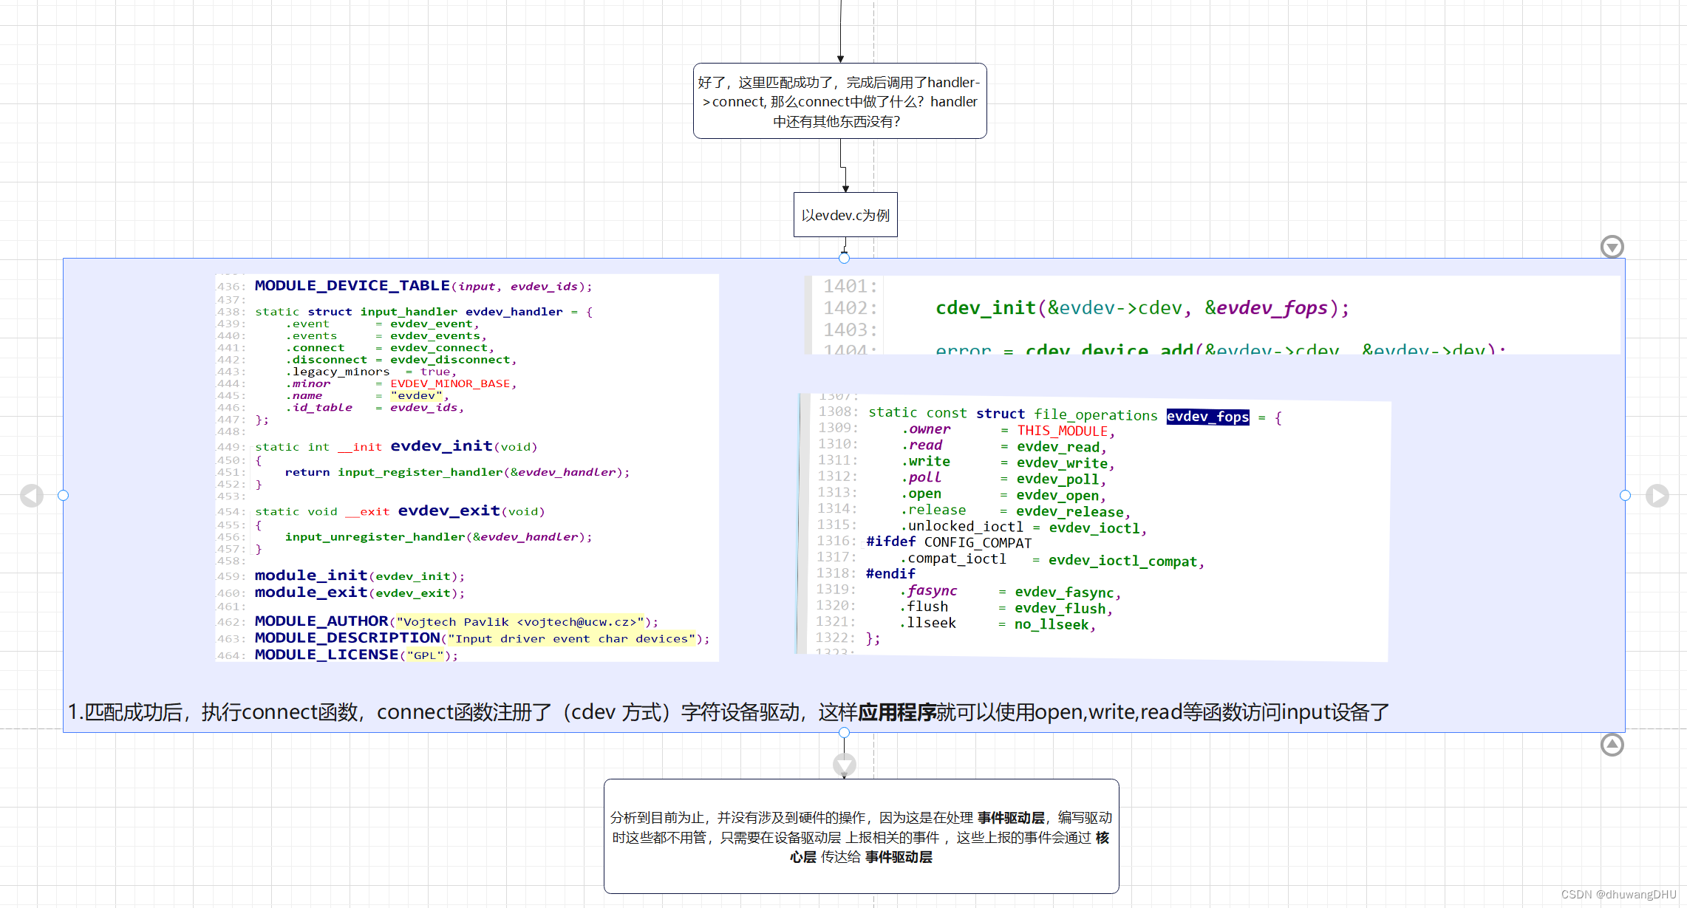Select the bottom box about 事件驱动层 analysis
Viewport: 1687px width, 908px height.
coord(862,836)
